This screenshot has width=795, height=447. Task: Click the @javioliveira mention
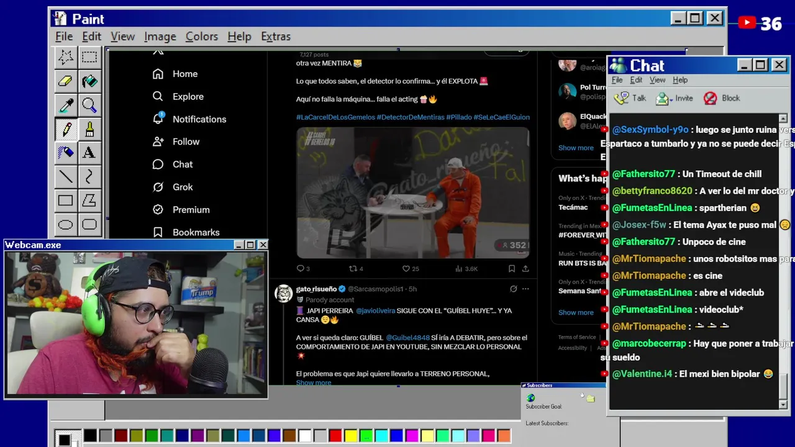tap(375, 310)
